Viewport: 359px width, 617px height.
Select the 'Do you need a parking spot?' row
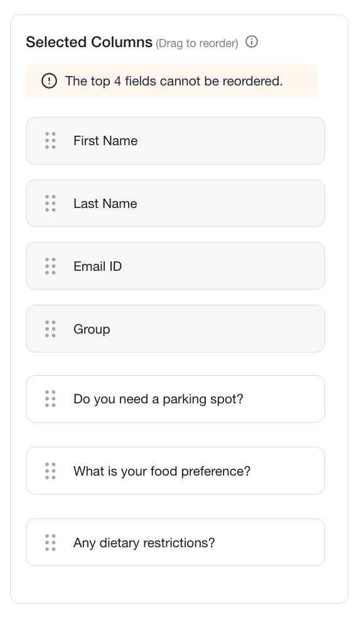[175, 399]
